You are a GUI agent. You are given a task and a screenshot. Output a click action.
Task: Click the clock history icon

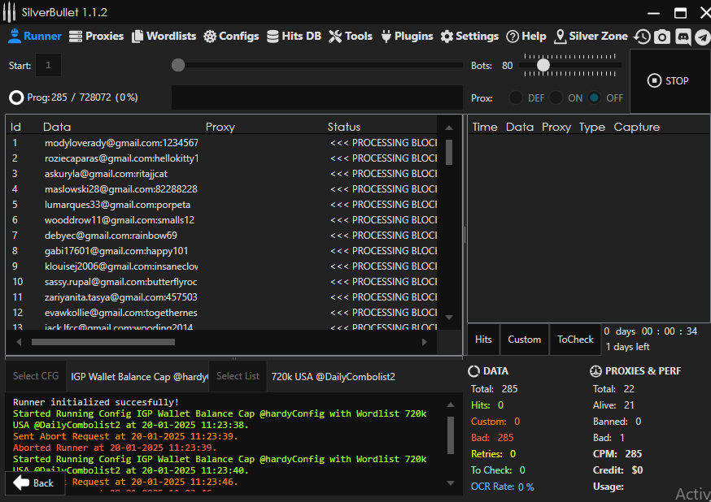[x=643, y=37]
